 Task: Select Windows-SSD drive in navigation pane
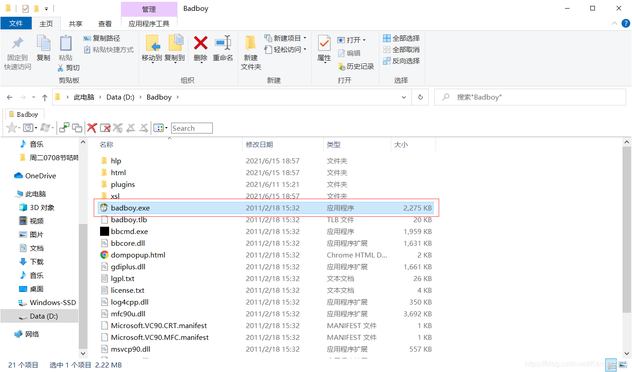(47, 303)
